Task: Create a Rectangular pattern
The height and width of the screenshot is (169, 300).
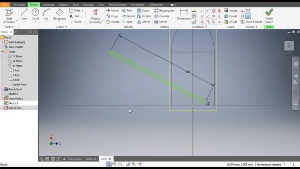Action: [x=165, y=10]
